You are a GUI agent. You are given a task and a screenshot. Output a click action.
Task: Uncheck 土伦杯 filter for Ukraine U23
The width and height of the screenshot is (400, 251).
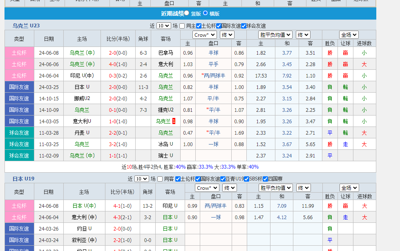pyautogui.click(x=199, y=26)
